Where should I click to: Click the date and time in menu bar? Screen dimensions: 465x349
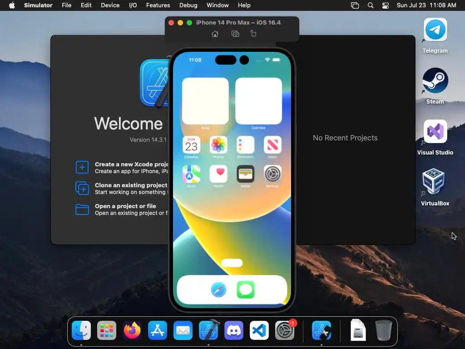[426, 5]
